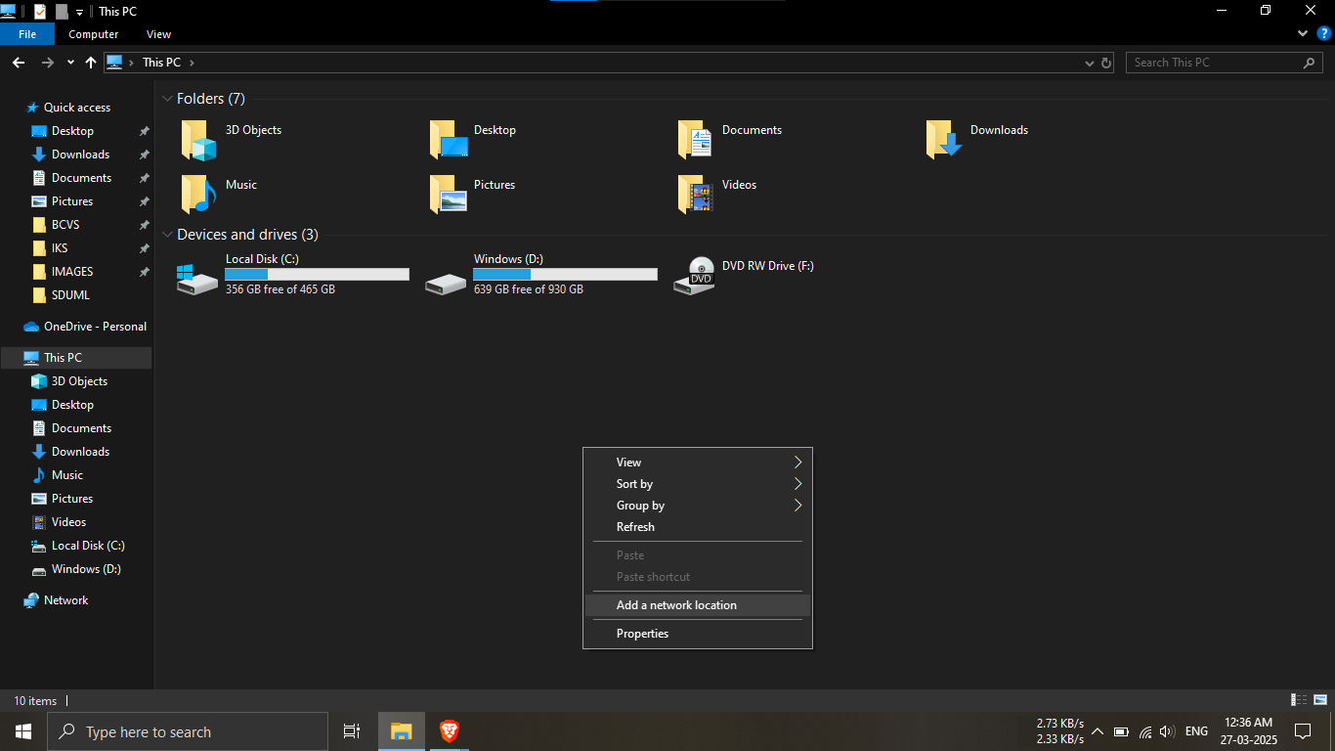The image size is (1335, 751).
Task: Click the blue File button
Action: (27, 34)
